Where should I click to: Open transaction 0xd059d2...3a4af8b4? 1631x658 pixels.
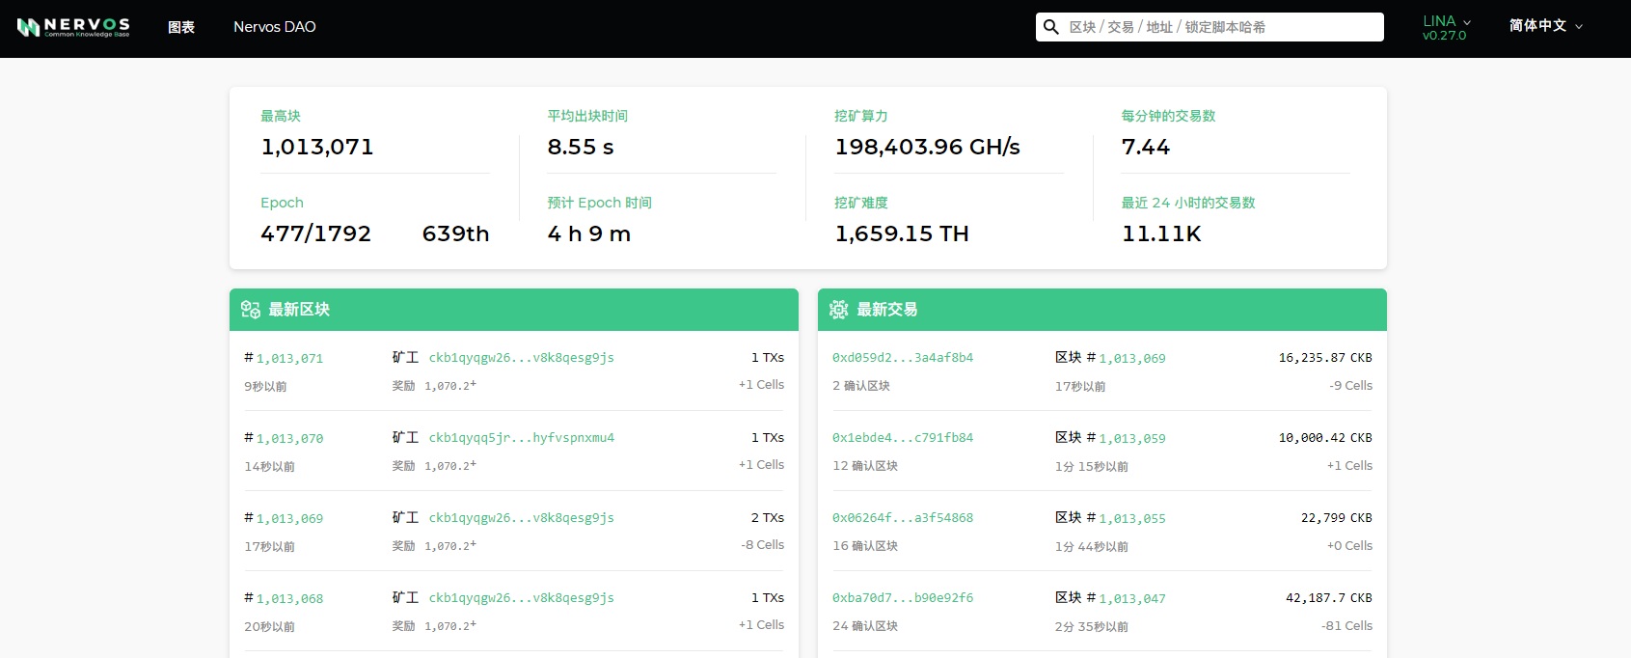903,358
